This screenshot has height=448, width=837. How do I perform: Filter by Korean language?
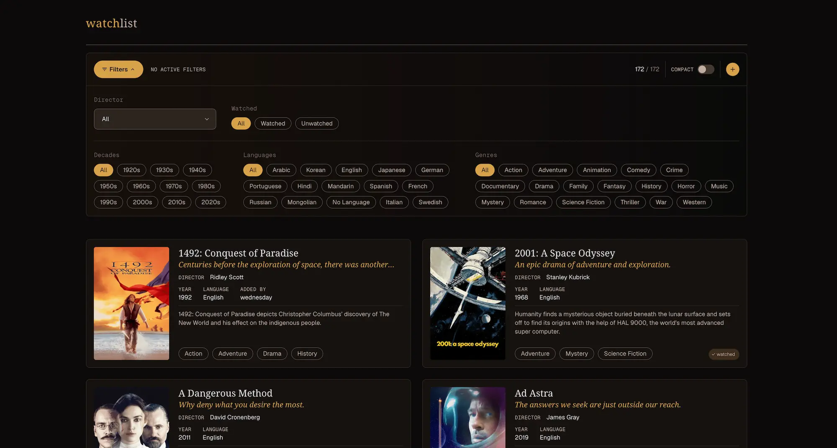tap(316, 170)
